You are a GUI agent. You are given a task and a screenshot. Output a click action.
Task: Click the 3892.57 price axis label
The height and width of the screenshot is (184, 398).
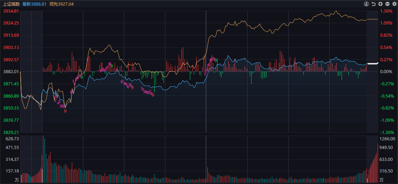point(10,60)
